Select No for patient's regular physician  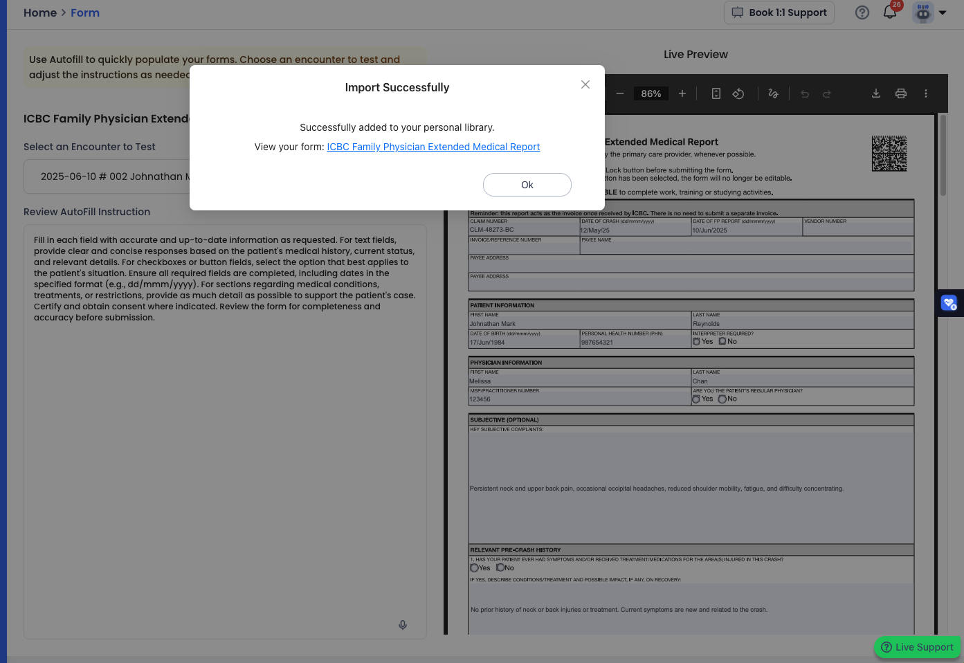[722, 399]
